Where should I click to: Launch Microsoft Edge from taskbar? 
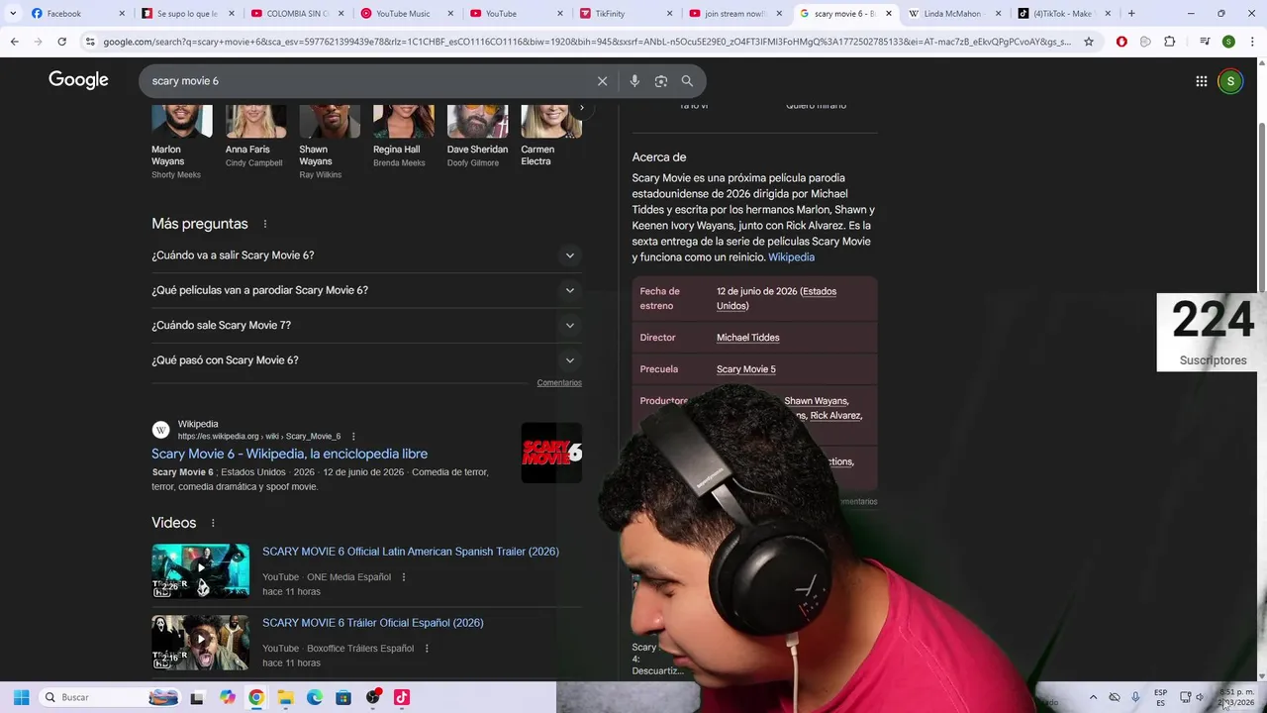(315, 697)
